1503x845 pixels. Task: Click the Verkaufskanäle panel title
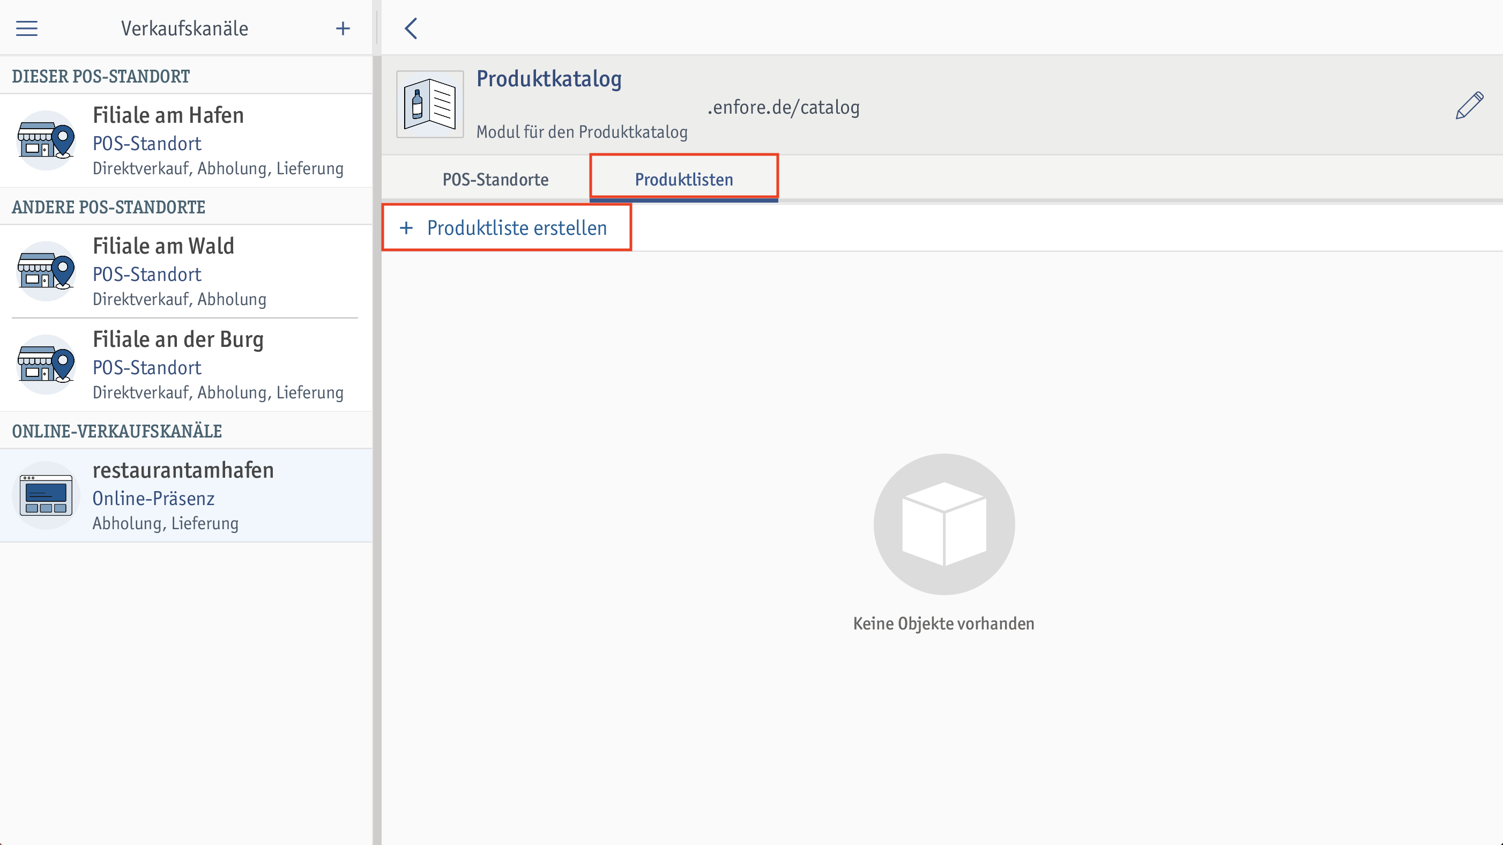tap(184, 28)
